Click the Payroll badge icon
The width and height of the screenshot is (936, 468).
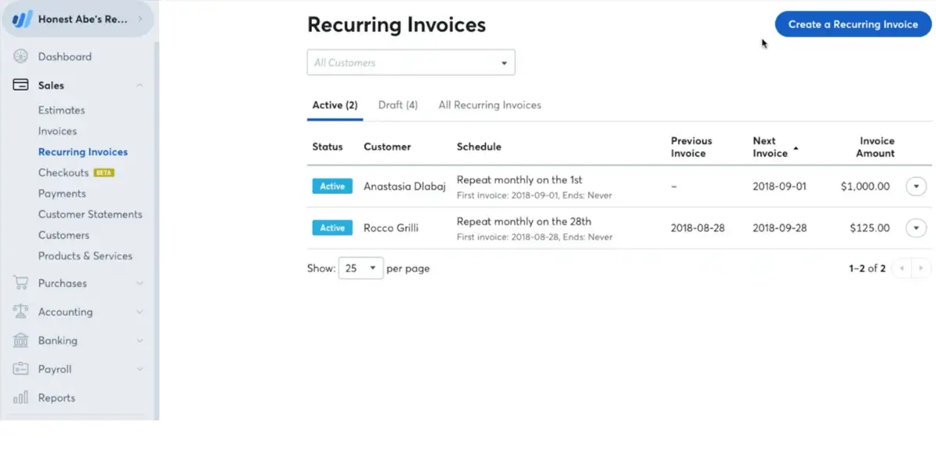pyautogui.click(x=21, y=369)
